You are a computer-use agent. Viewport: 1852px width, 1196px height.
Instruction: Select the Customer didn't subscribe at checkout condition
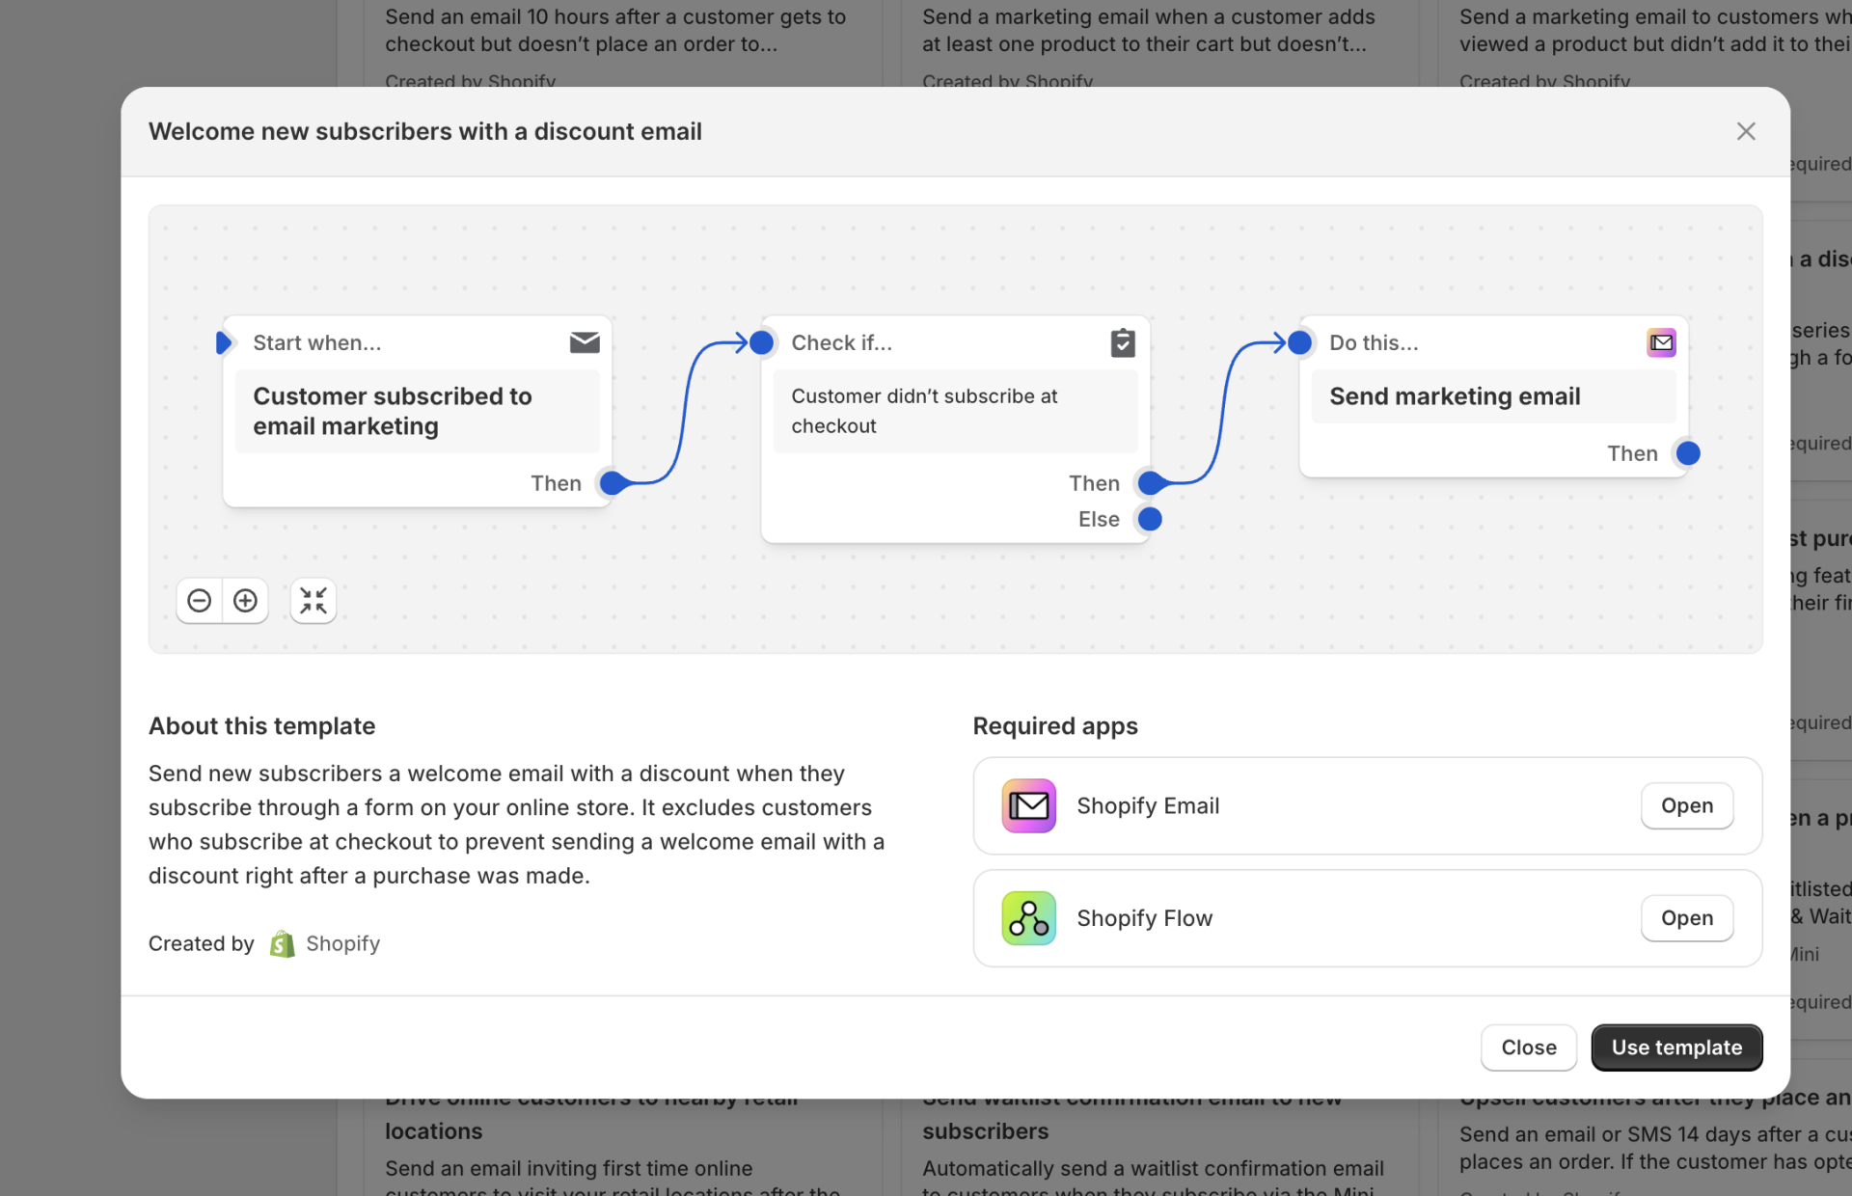pos(955,411)
